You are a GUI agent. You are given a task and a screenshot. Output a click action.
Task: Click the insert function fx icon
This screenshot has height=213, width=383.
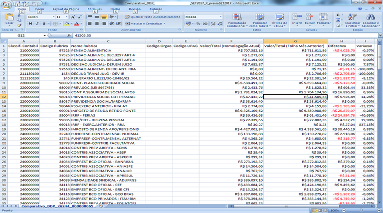[x=68, y=36]
